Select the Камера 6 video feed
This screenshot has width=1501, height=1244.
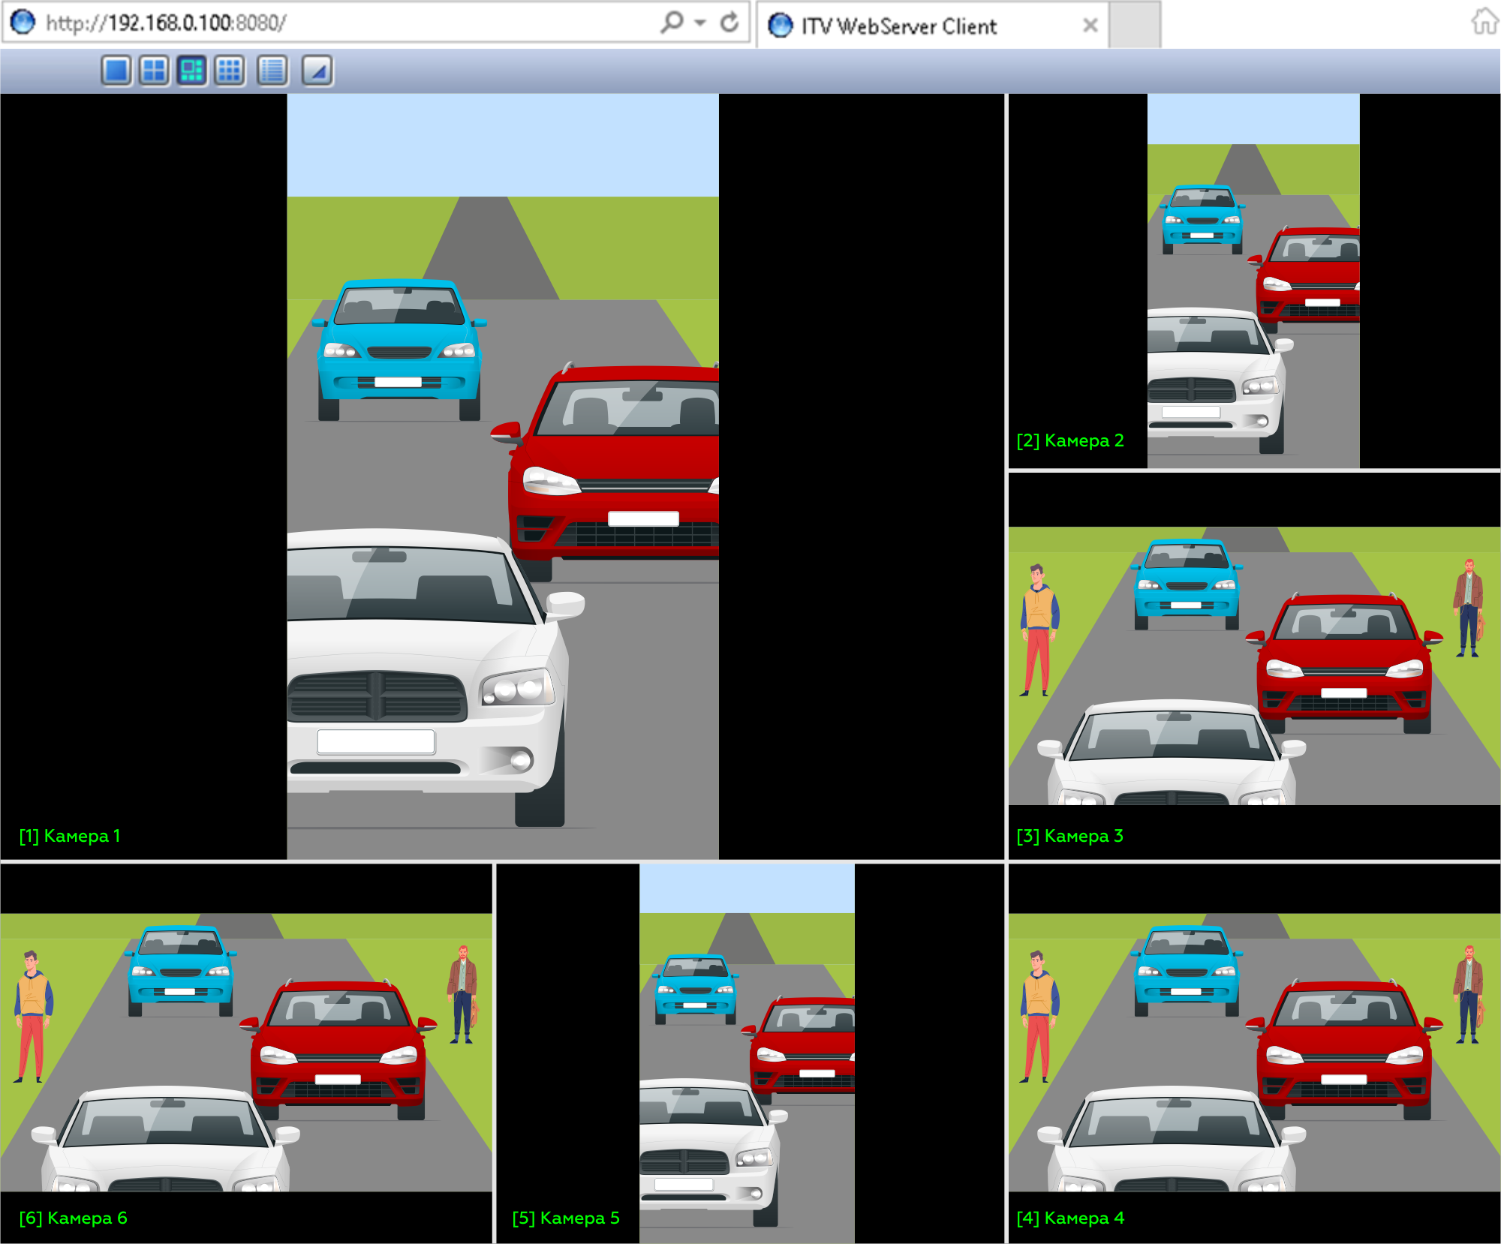tap(246, 1053)
